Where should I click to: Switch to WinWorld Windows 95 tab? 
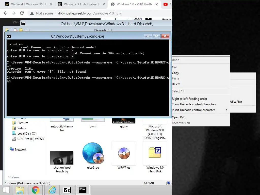[x=28, y=4]
